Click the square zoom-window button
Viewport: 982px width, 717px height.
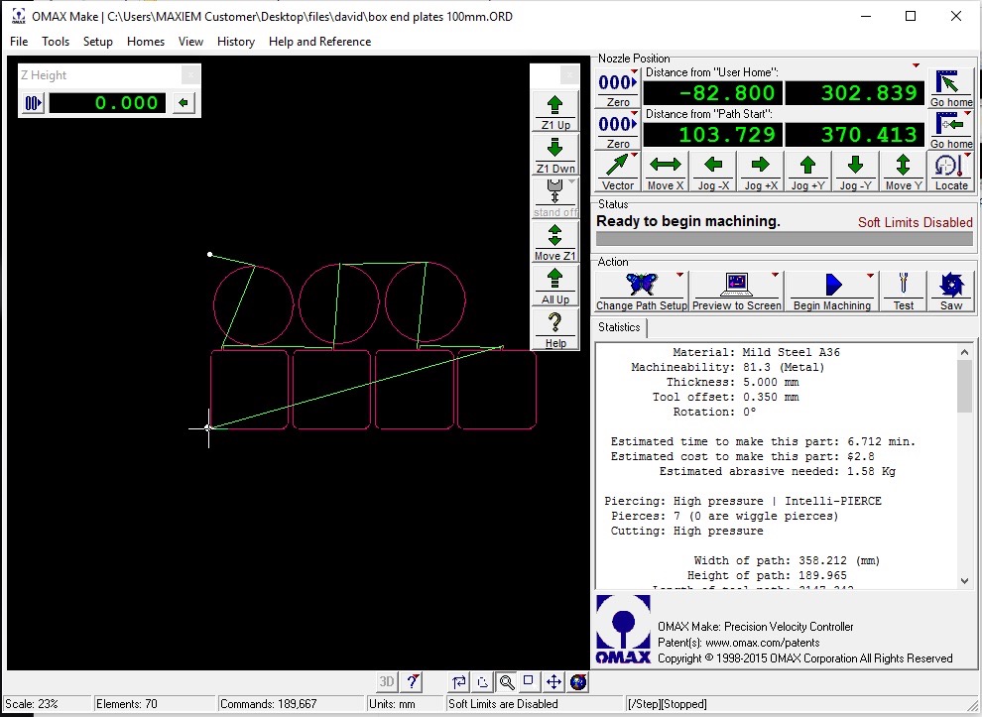tap(530, 682)
